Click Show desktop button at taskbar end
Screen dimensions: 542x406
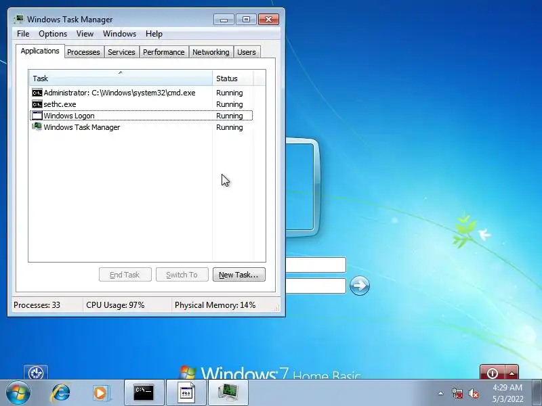tap(537, 393)
